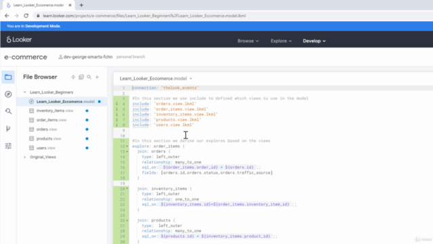Click the browser back arrow
Viewport: 433px width, 244px height.
(7, 16)
